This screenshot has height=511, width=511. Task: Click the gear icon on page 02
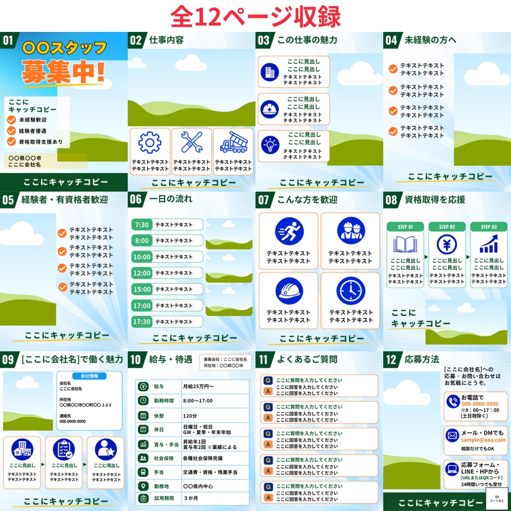150,142
